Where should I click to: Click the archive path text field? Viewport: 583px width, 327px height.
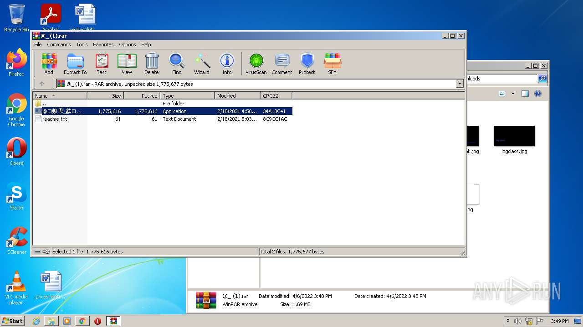pyautogui.click(x=256, y=84)
